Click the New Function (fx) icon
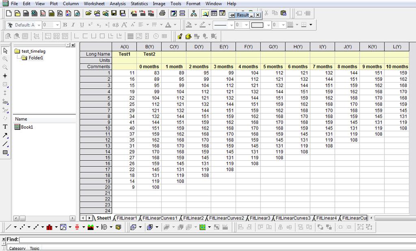 click(x=60, y=13)
